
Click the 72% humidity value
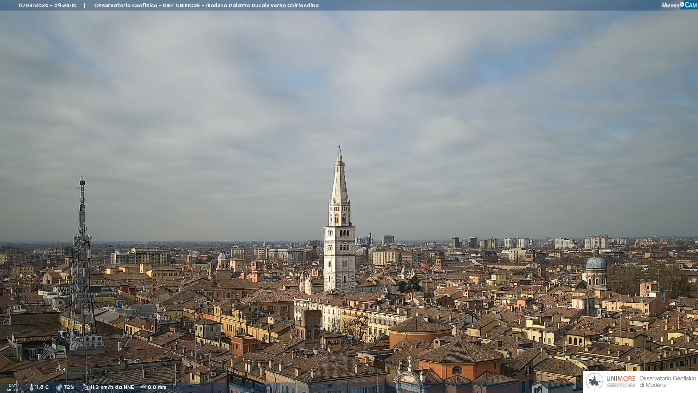(x=69, y=388)
